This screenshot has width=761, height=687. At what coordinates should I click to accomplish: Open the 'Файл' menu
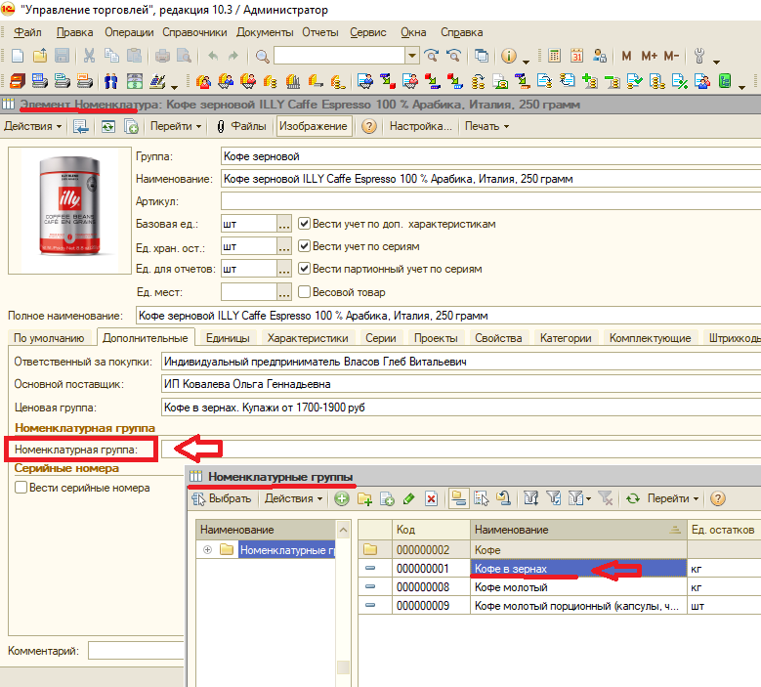[27, 32]
